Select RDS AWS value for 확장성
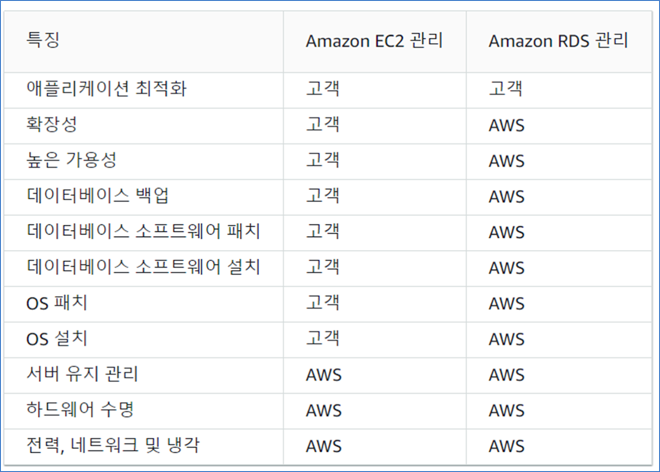 click(507, 125)
